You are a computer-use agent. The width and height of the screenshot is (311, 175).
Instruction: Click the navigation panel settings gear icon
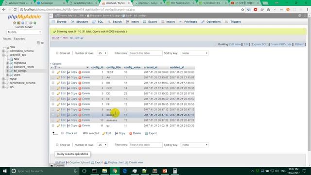[x=31, y=23]
